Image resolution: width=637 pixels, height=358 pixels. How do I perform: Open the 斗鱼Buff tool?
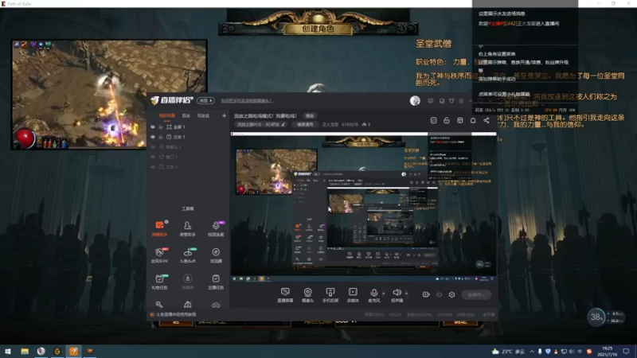[187, 255]
